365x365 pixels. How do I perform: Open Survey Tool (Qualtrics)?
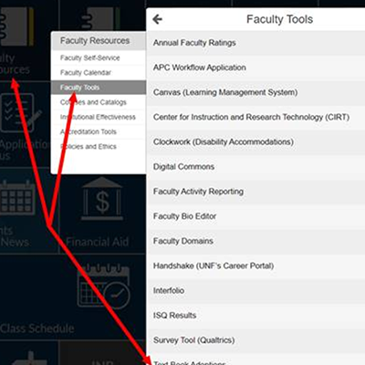(x=255, y=340)
